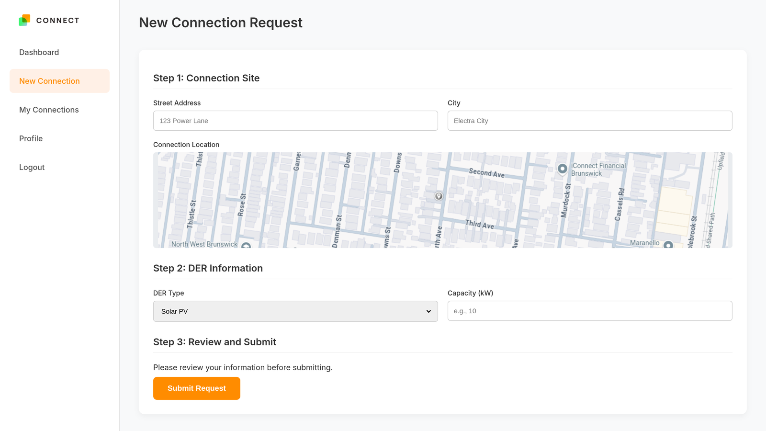Open the Profile sidebar item
Viewport: 766px width, 431px height.
click(31, 138)
